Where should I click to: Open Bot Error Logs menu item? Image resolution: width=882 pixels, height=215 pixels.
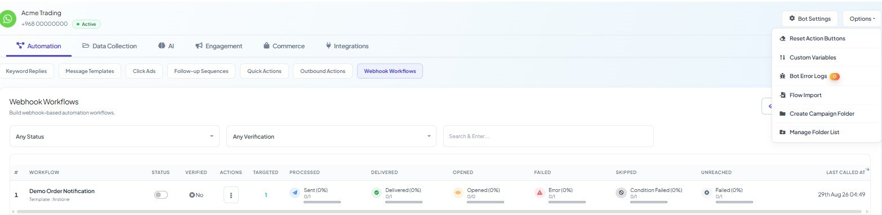[826, 76]
